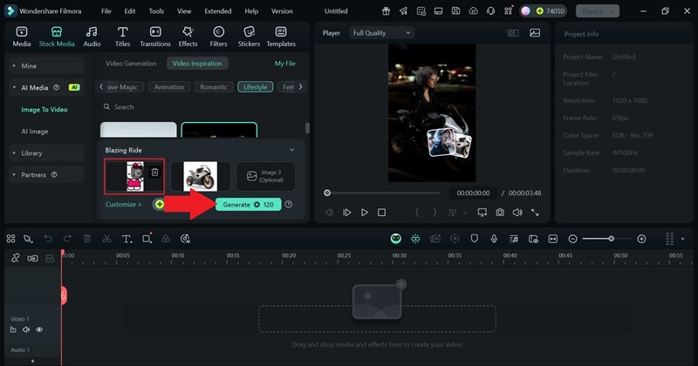
Task: Open the File menu
Action: click(x=106, y=11)
